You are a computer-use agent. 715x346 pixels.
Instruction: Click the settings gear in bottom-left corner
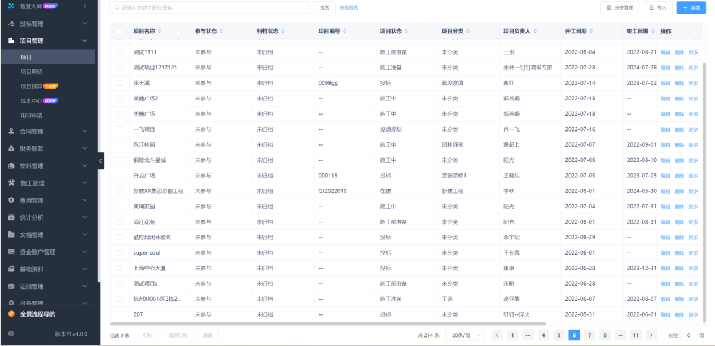pyautogui.click(x=10, y=333)
